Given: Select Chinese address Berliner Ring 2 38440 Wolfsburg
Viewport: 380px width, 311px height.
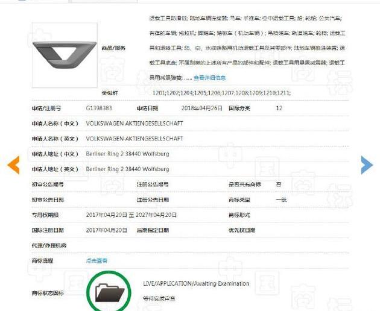Looking at the screenshot, I should [x=127, y=154].
